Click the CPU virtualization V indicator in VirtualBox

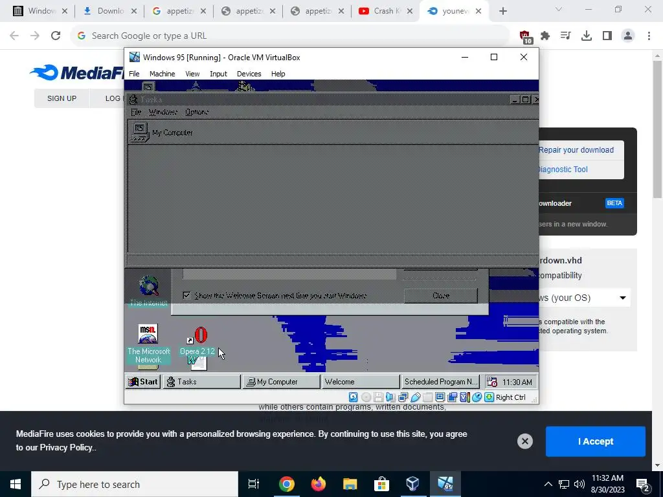pos(464,397)
